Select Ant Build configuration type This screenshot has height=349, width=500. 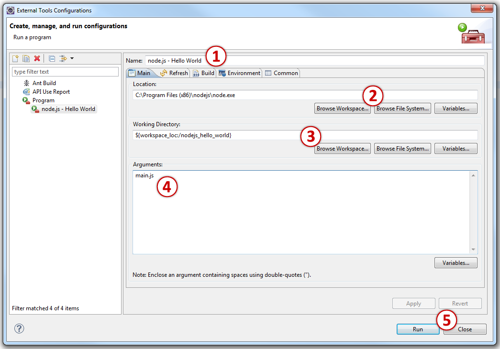44,83
